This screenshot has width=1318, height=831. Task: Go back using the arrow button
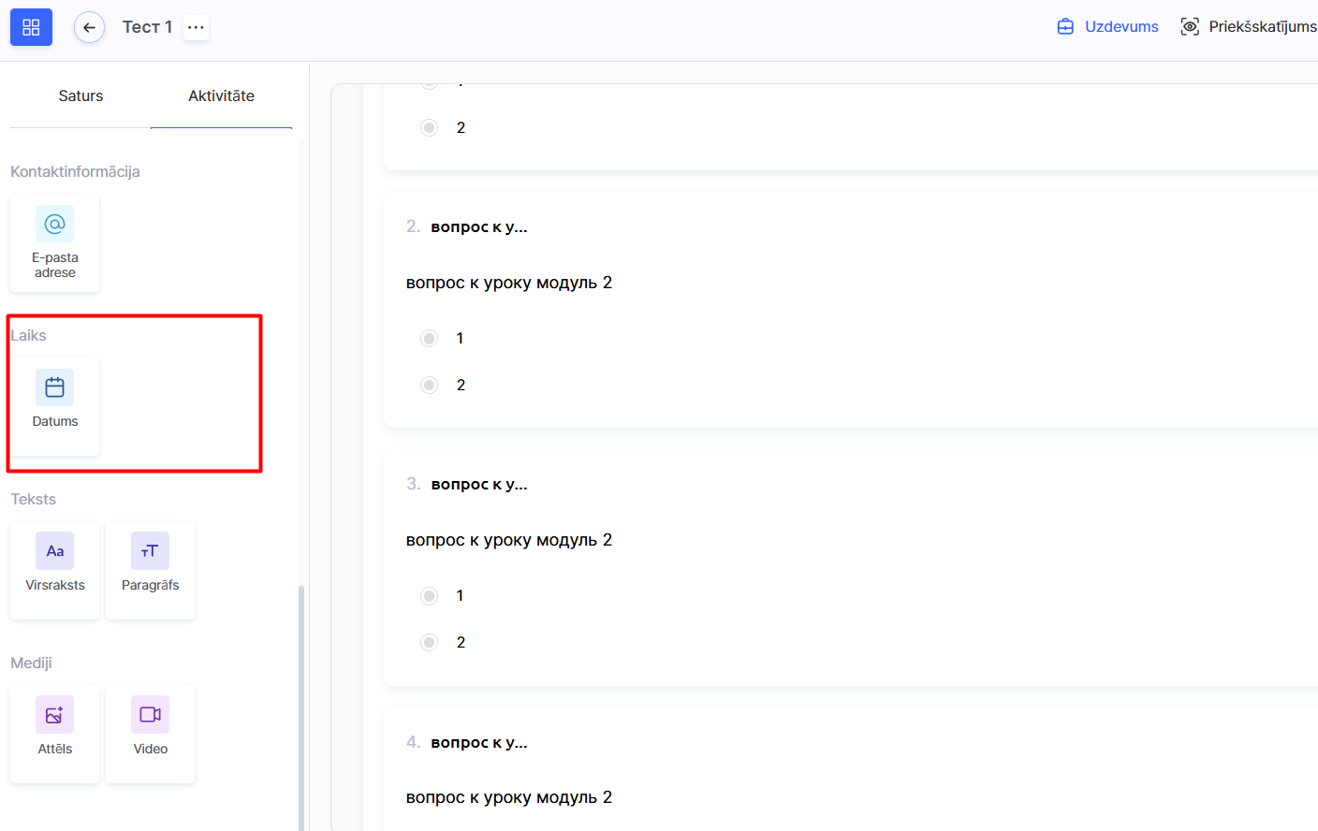click(x=89, y=27)
